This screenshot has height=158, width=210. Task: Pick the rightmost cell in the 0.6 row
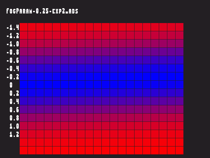(179, 109)
